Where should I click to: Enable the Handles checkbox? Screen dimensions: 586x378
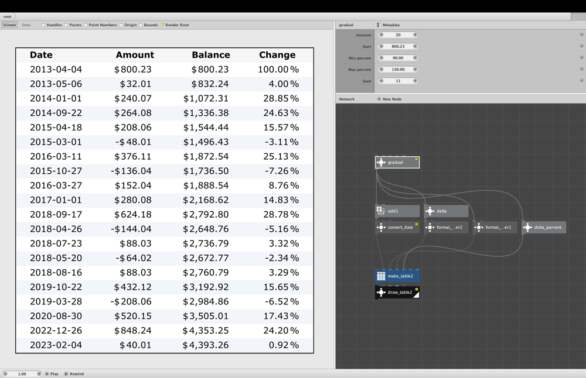coord(43,25)
